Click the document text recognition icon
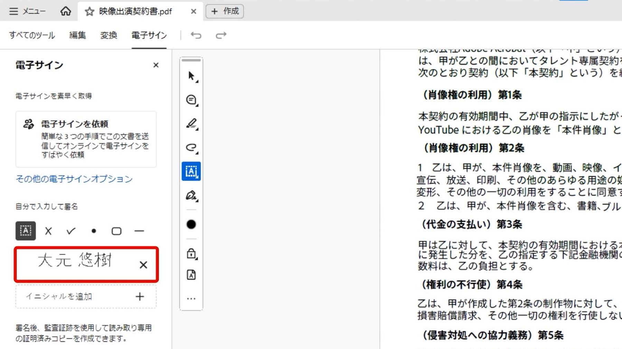 (x=191, y=275)
